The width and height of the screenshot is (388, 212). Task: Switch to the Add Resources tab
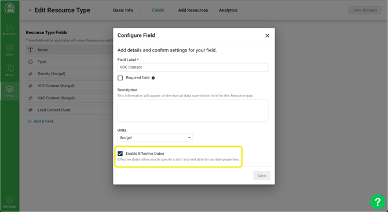coord(193,10)
